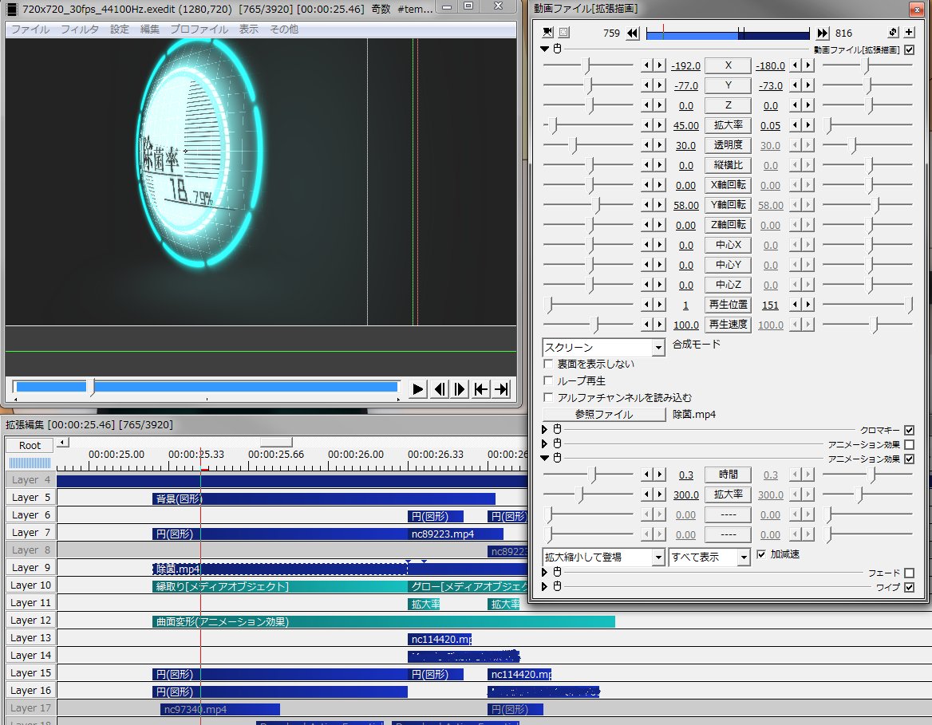
Task: Open the 拡大縮小して登場 animation dropdown
Action: (x=603, y=557)
